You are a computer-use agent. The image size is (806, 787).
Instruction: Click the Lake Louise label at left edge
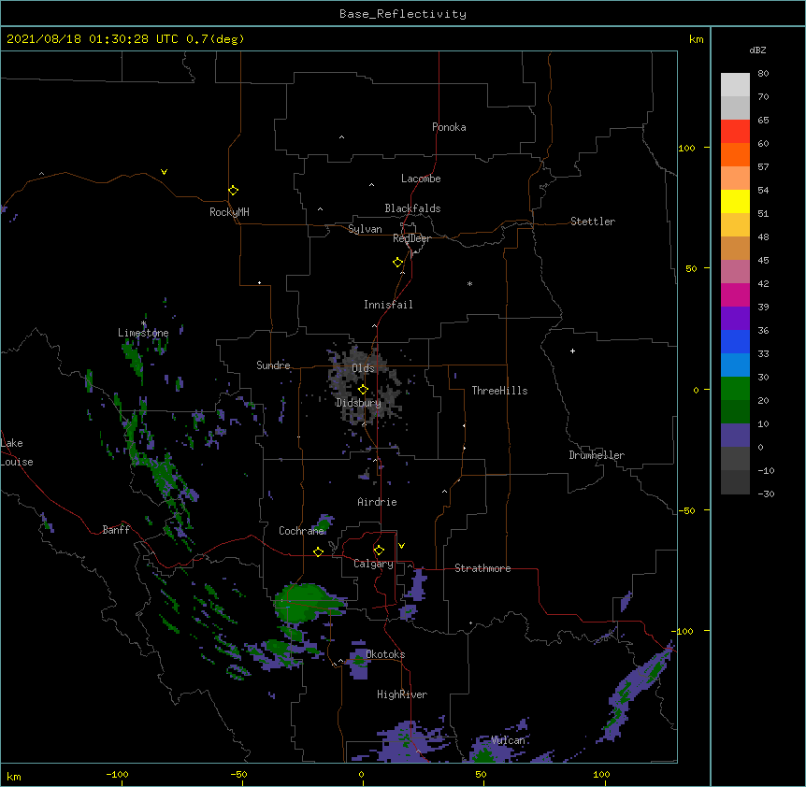(17, 452)
